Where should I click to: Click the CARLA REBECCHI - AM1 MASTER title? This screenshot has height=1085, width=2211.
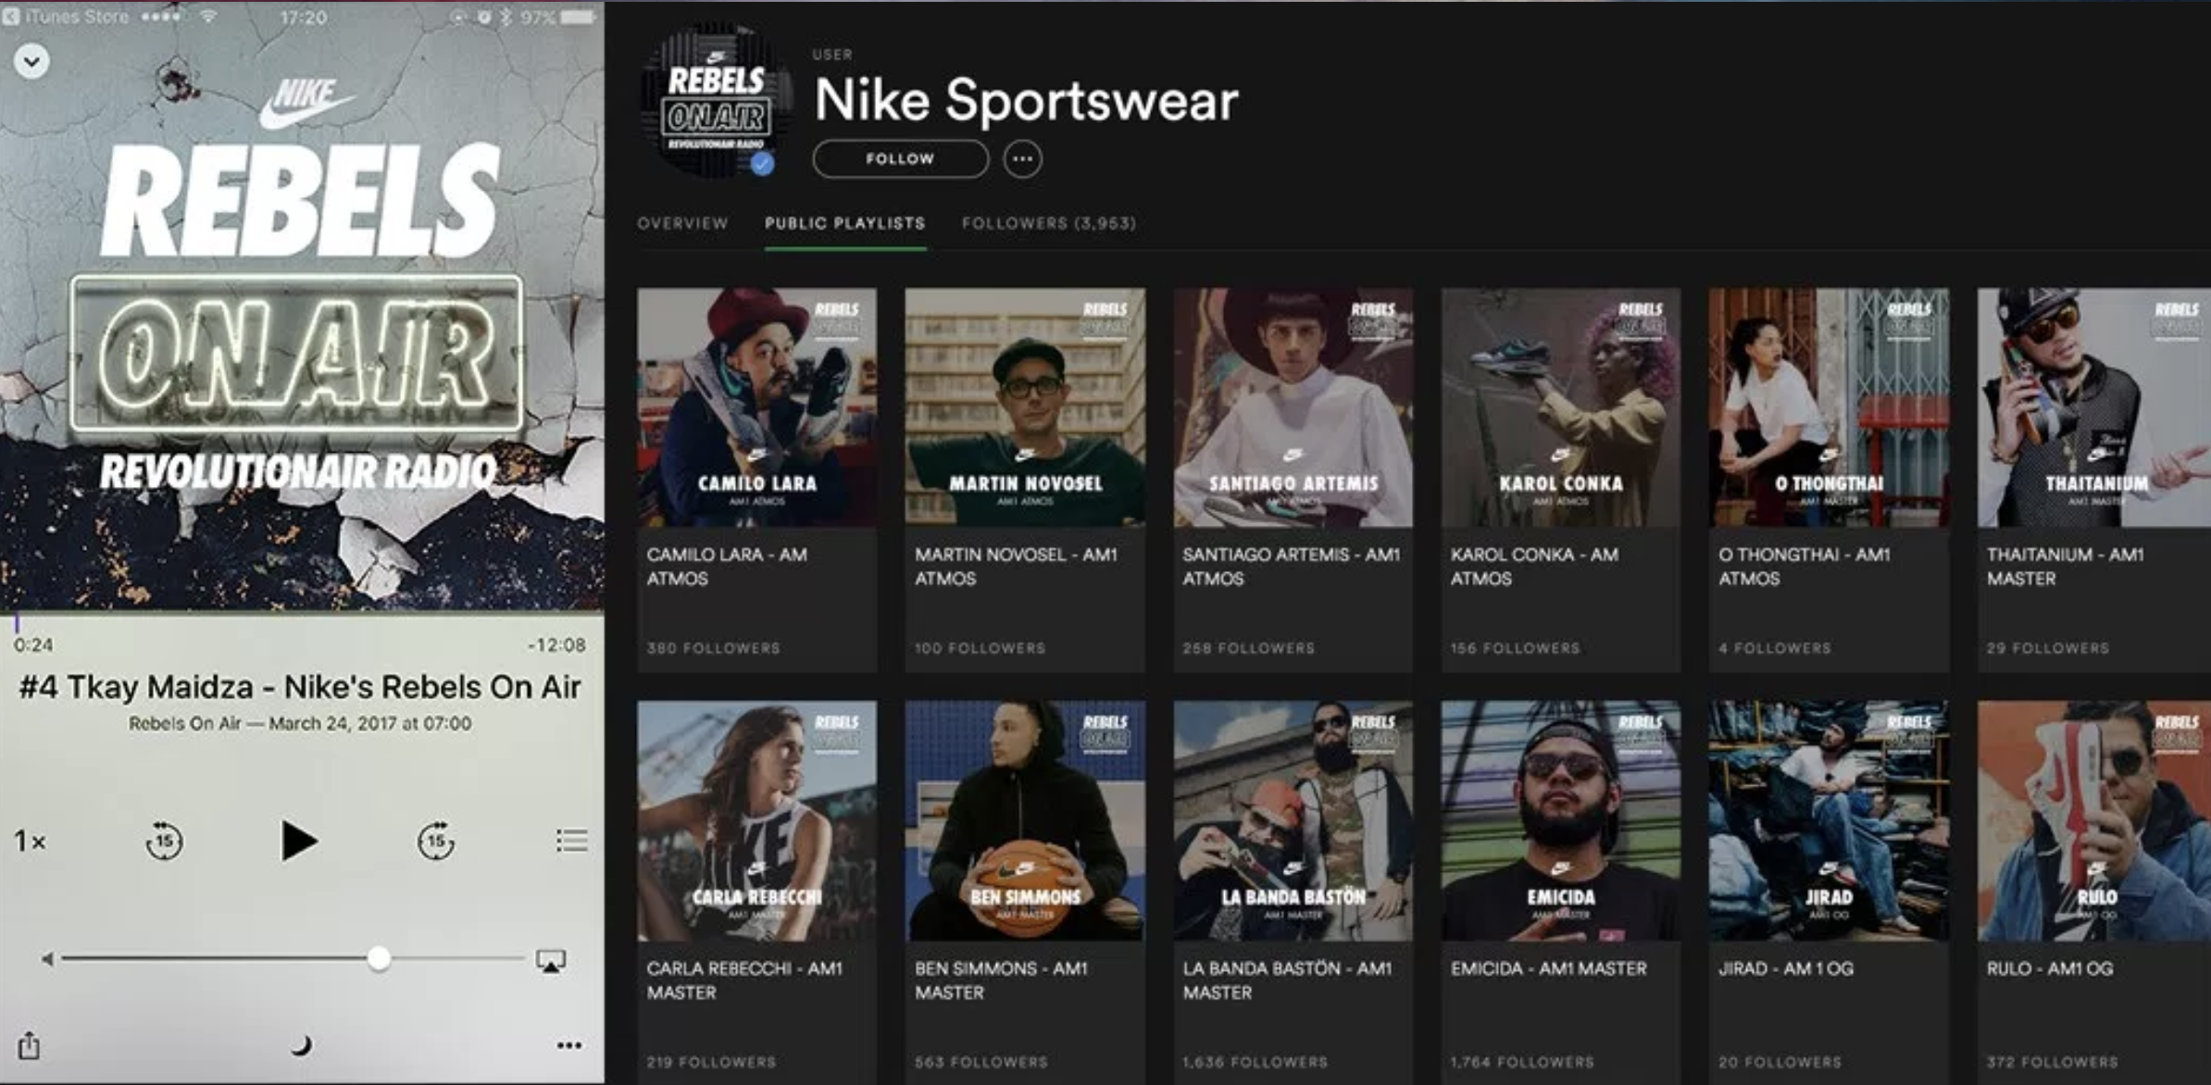coord(744,980)
